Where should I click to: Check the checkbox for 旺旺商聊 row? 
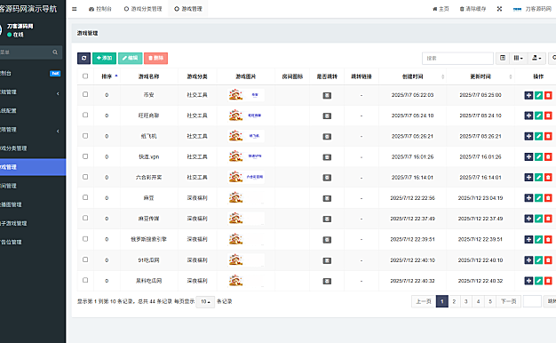click(85, 115)
